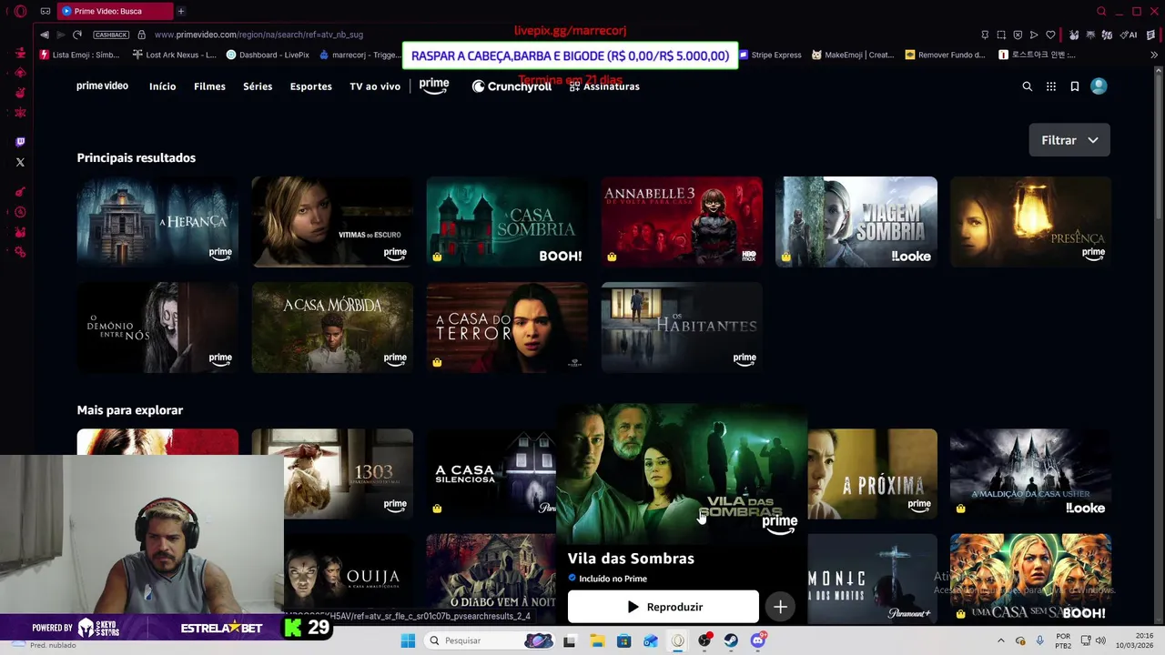This screenshot has height=655, width=1165.
Task: Click the Reproduzir play button
Action: click(663, 607)
